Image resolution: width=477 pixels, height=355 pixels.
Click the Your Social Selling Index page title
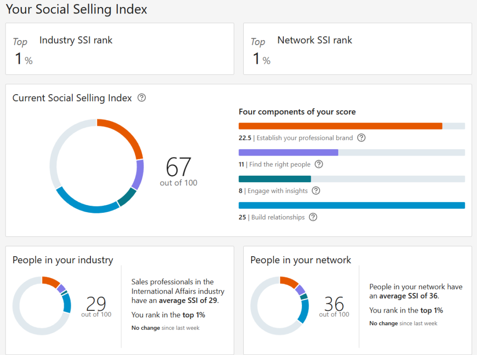[76, 9]
